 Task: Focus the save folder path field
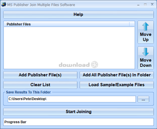72,99
